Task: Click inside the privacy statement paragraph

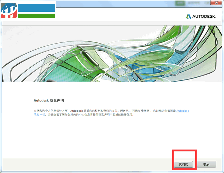Action: point(82,111)
